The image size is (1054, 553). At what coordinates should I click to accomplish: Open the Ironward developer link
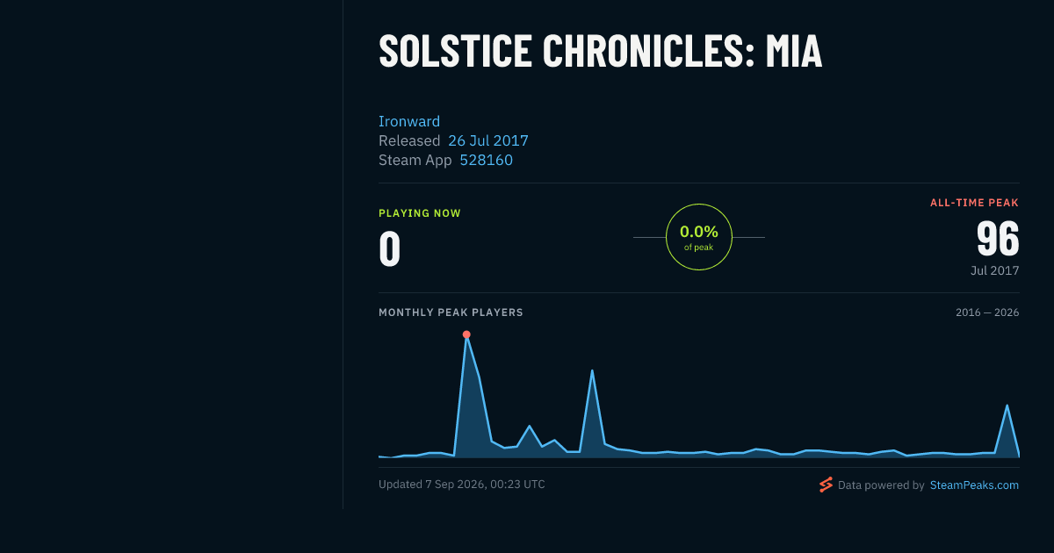click(x=409, y=121)
